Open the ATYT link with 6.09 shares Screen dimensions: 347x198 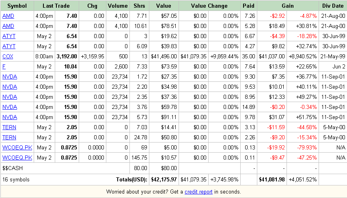pos(9,46)
